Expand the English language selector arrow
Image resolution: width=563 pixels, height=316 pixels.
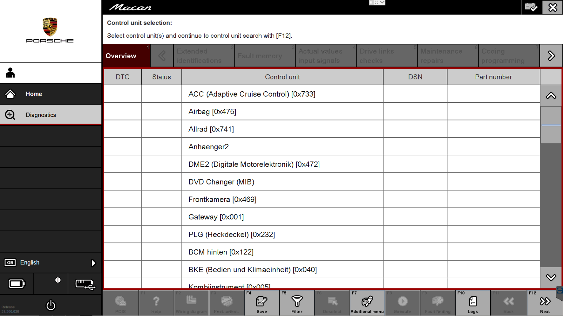pyautogui.click(x=93, y=263)
